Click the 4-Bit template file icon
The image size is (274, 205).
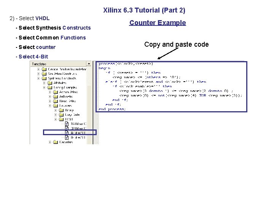pyautogui.click(x=67, y=133)
